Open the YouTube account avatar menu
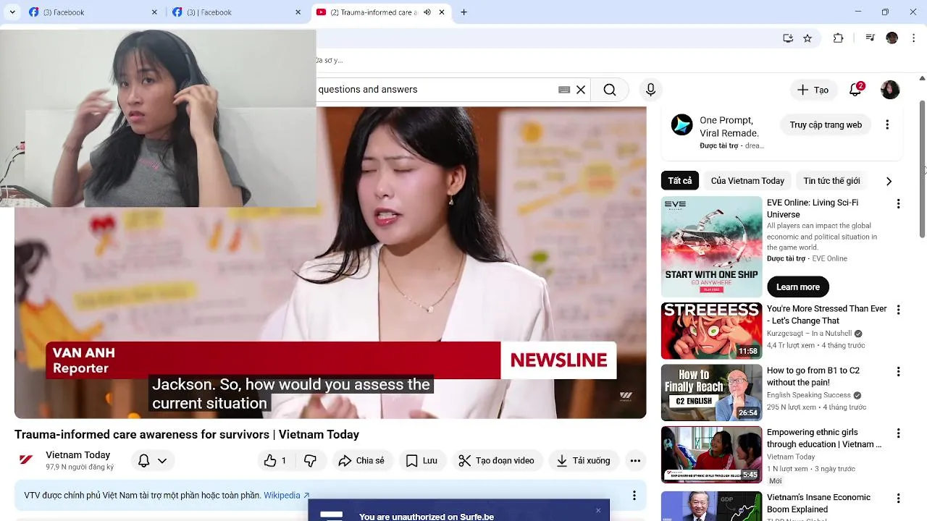This screenshot has height=521, width=927. click(x=890, y=90)
